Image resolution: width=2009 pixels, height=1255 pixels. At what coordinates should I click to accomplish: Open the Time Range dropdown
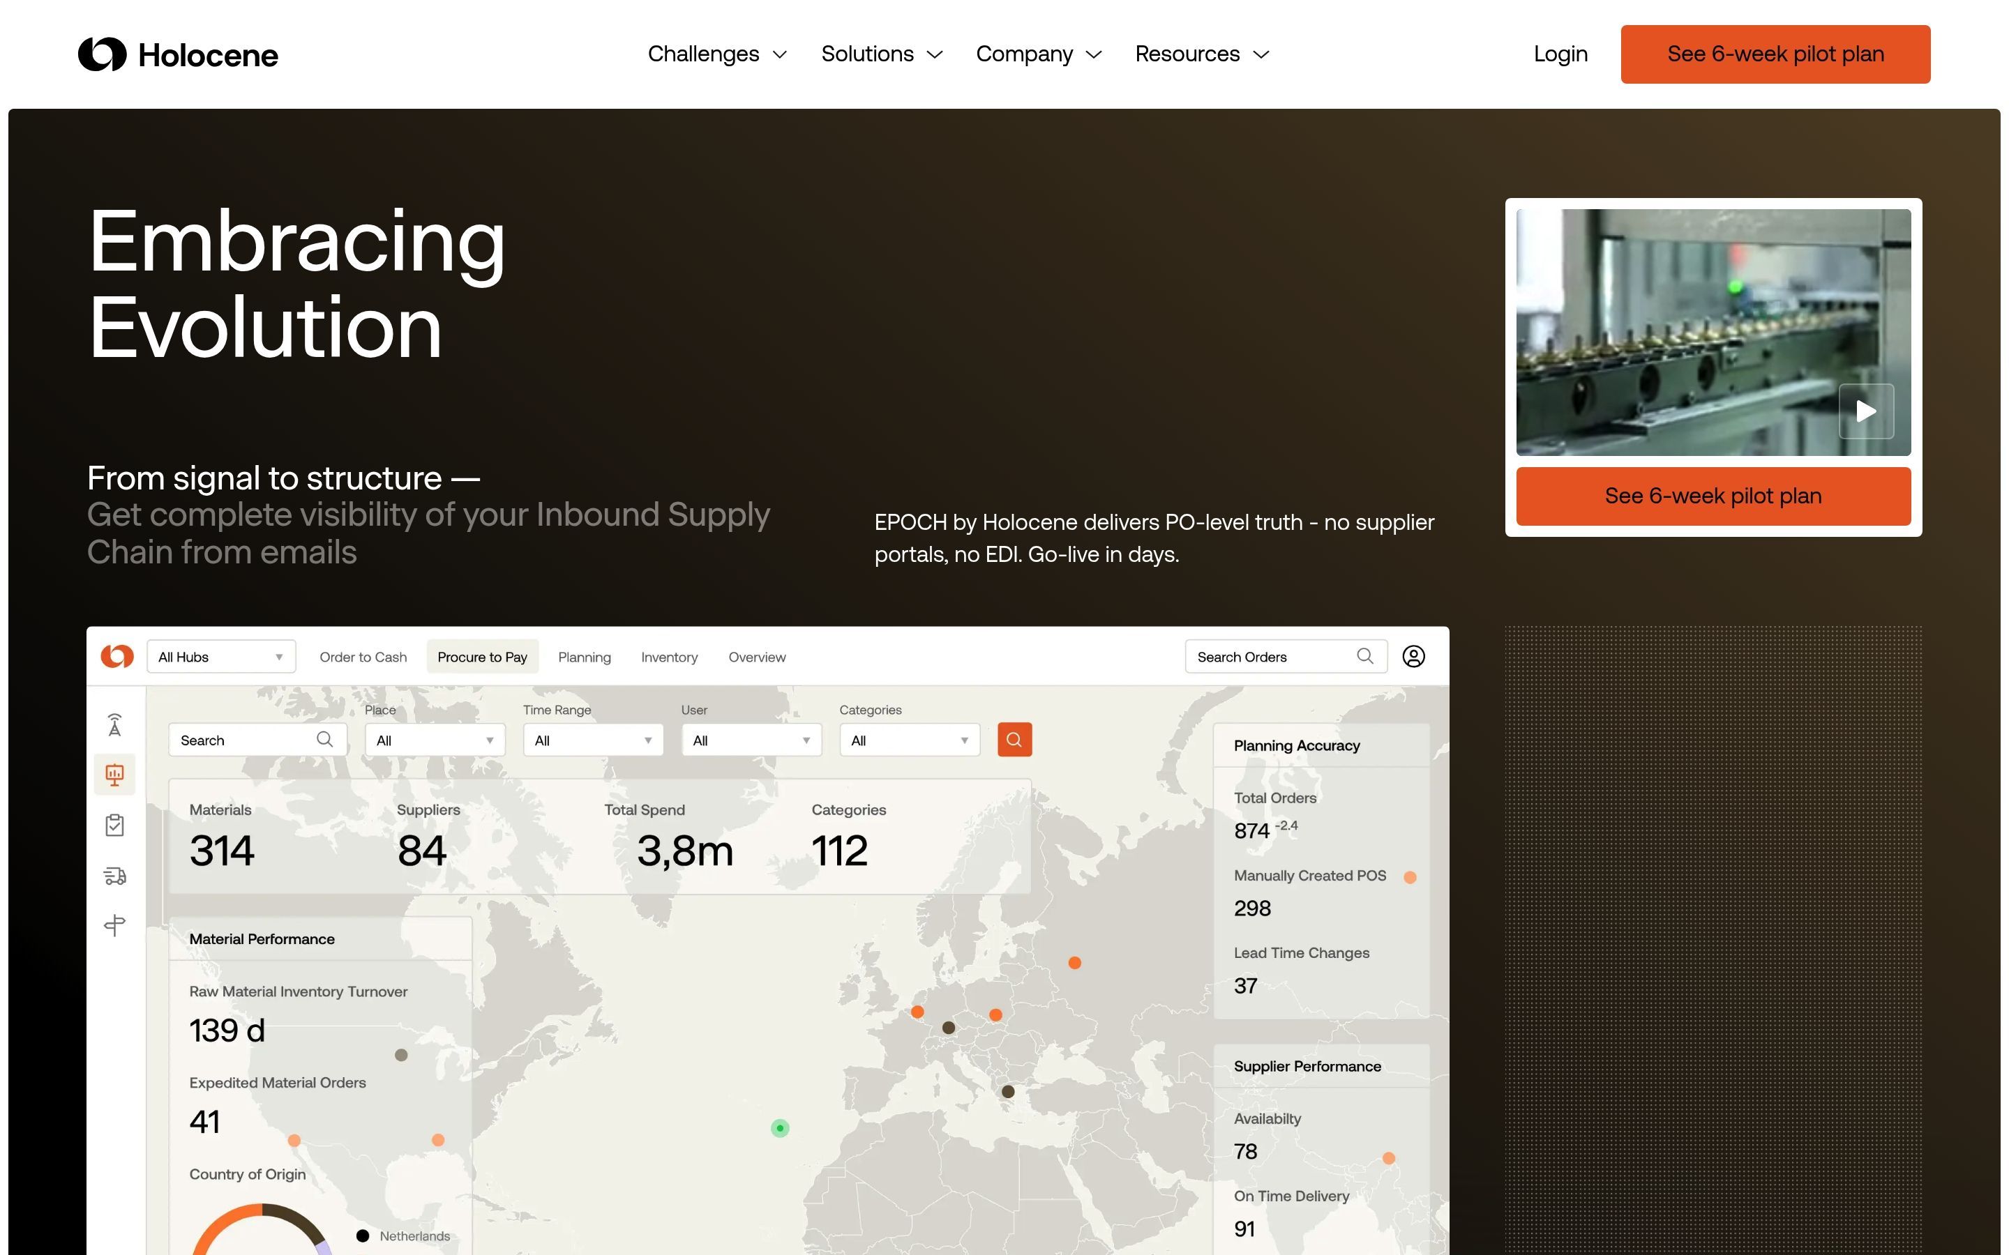pos(593,740)
